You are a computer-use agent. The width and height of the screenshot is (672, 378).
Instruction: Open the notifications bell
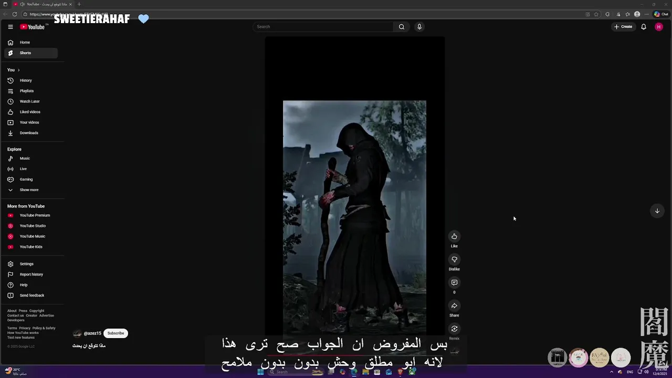644,27
